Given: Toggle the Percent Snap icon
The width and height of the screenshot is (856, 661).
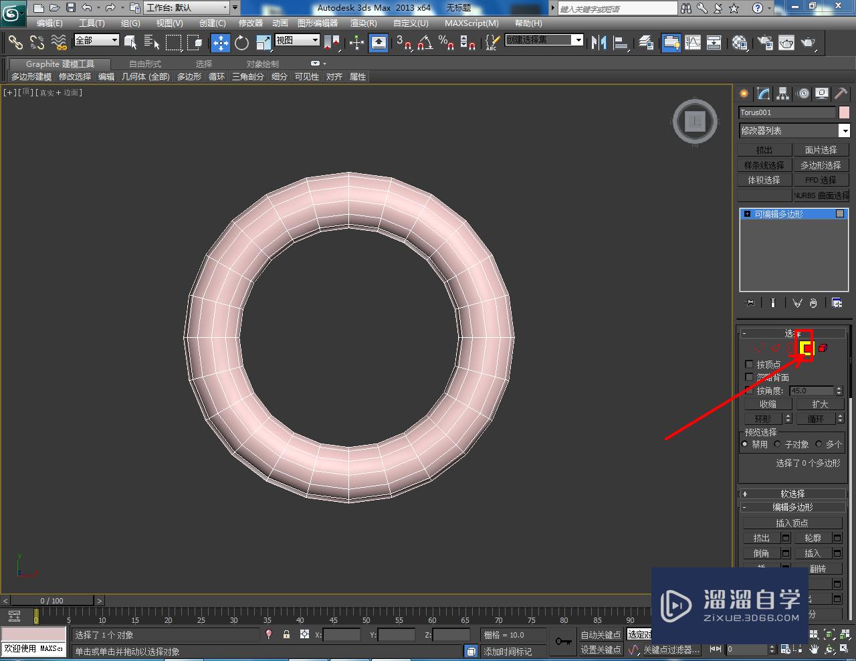Looking at the screenshot, I should click(x=446, y=43).
